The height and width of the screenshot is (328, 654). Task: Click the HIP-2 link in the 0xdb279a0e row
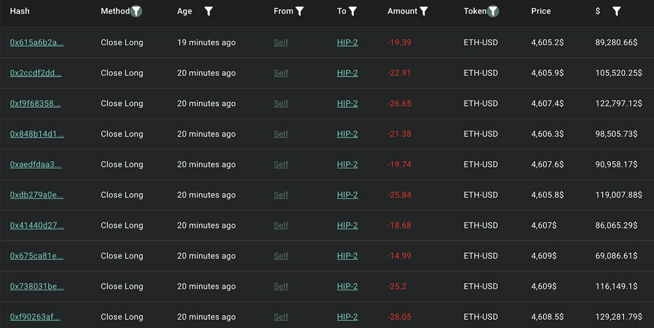point(348,195)
